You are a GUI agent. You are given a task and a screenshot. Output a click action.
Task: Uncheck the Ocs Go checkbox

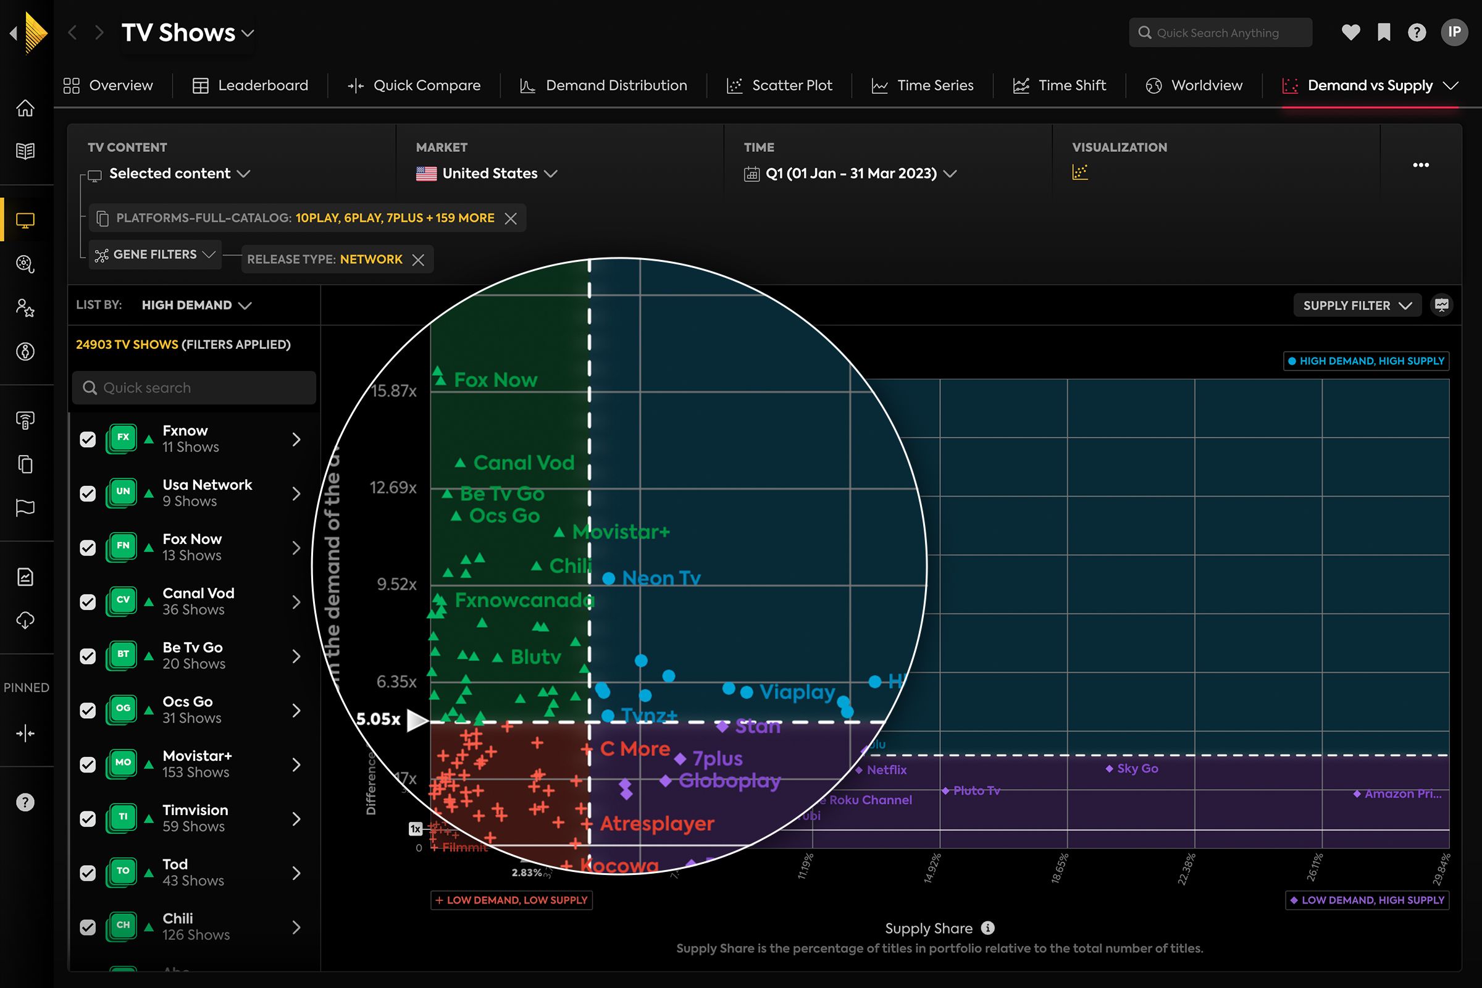pyautogui.click(x=88, y=710)
